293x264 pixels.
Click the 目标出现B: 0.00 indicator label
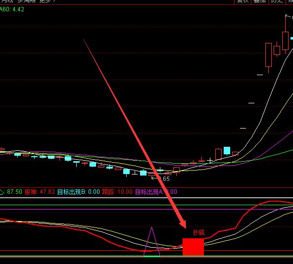pyautogui.click(x=79, y=192)
